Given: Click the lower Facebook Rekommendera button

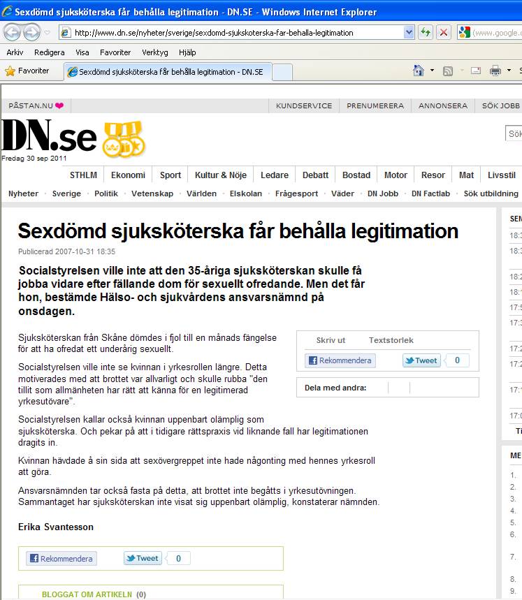Looking at the screenshot, I should click(x=61, y=559).
